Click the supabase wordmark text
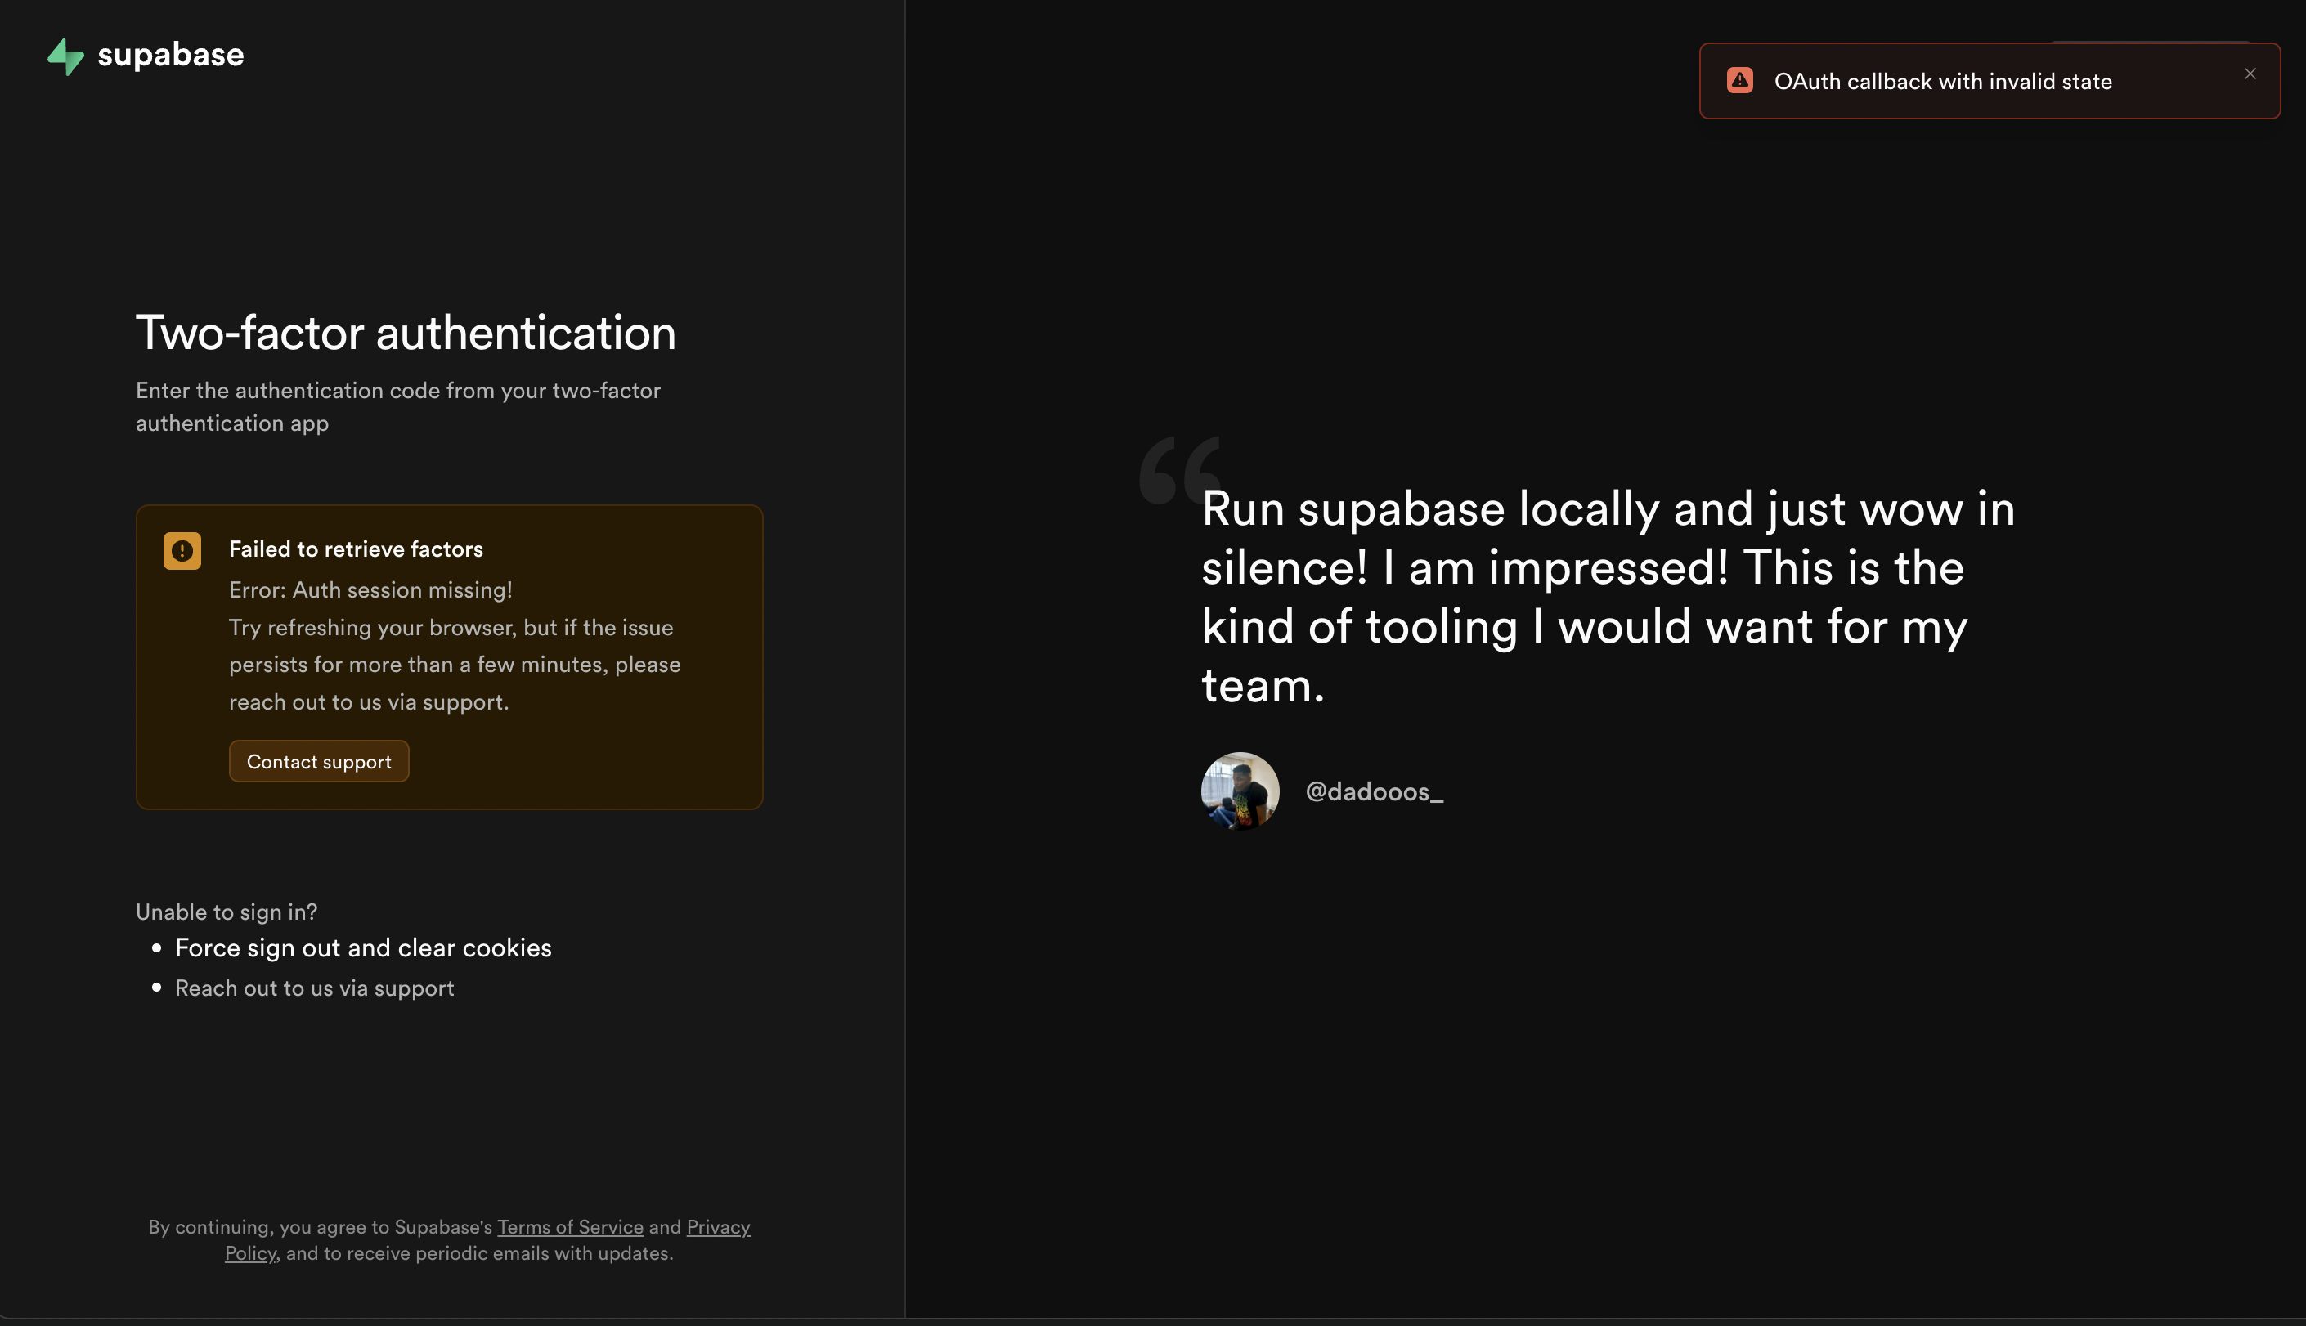This screenshot has height=1326, width=2306. point(170,55)
